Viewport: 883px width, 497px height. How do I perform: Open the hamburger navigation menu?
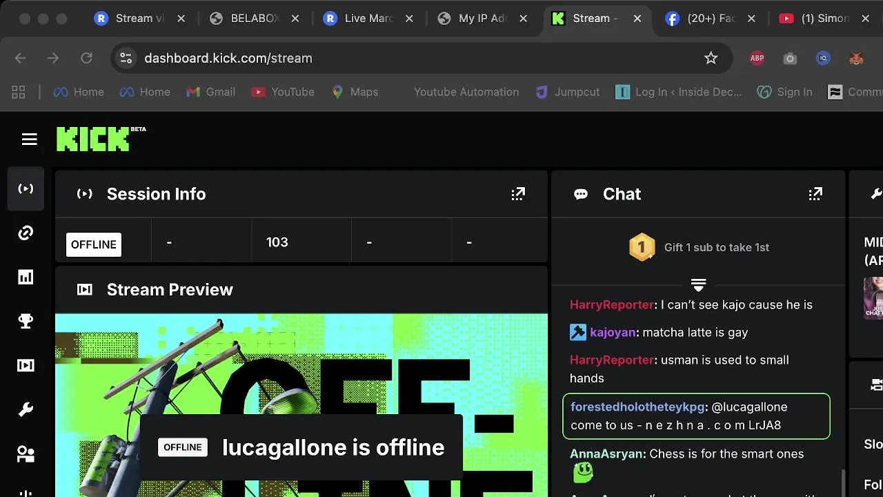[x=29, y=139]
